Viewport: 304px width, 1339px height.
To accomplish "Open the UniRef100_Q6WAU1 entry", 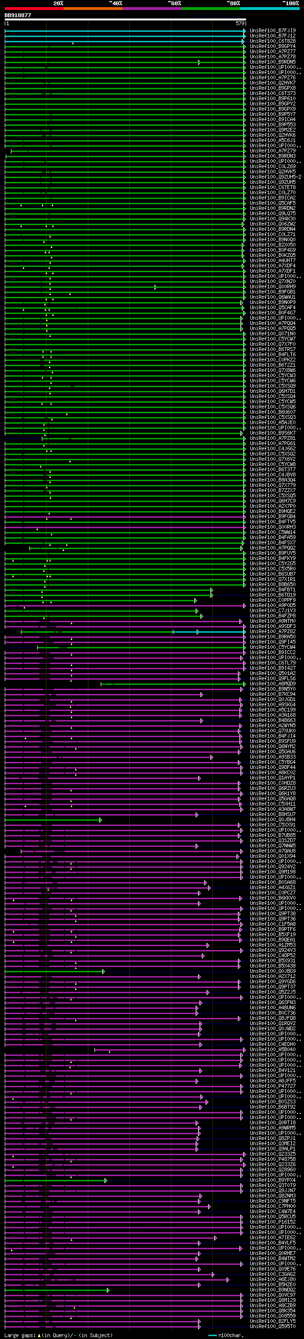I will tap(273, 297).
